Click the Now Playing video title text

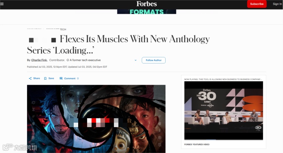[223, 79]
